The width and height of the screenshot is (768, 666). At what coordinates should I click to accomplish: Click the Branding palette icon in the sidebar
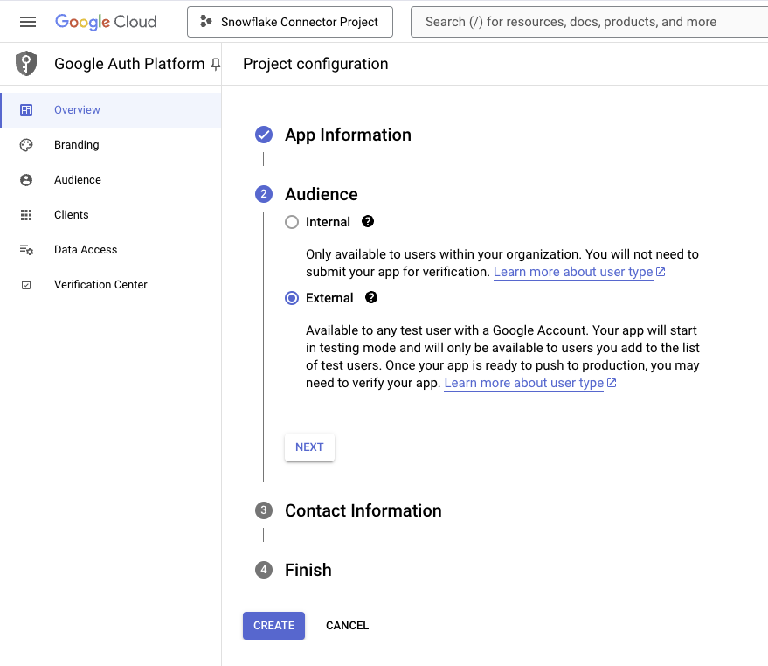click(26, 145)
